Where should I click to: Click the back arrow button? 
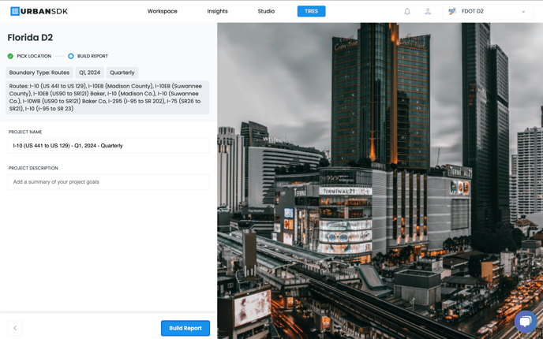pos(15,328)
